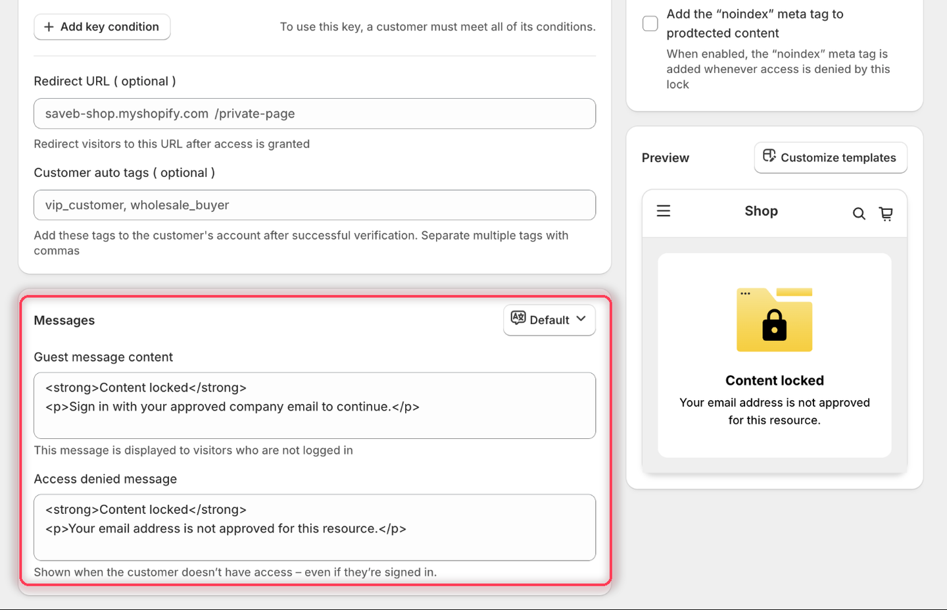Click 'Add the noindex meta tag' label text
This screenshot has height=610, width=947.
pyautogui.click(x=755, y=24)
